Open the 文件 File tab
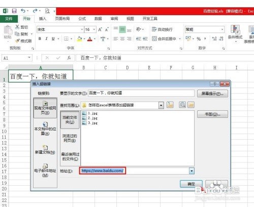The image size is (254, 207). pyautogui.click(x=9, y=19)
